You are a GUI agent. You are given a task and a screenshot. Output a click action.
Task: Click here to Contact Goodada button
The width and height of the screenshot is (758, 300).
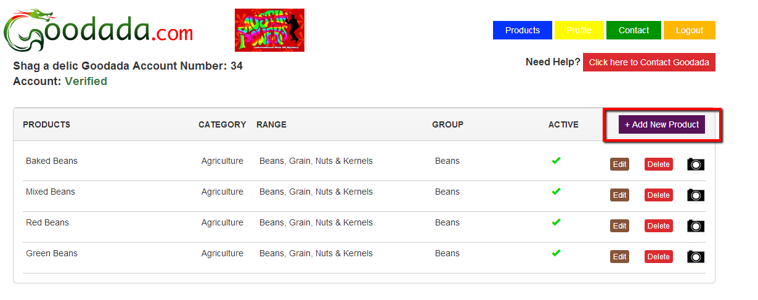point(649,62)
